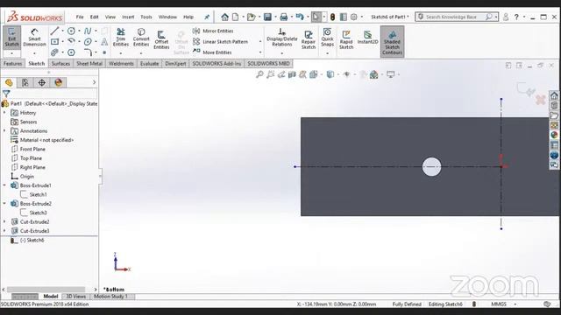Image resolution: width=561 pixels, height=315 pixels.
Task: Open the Insert menu
Action: click(128, 17)
